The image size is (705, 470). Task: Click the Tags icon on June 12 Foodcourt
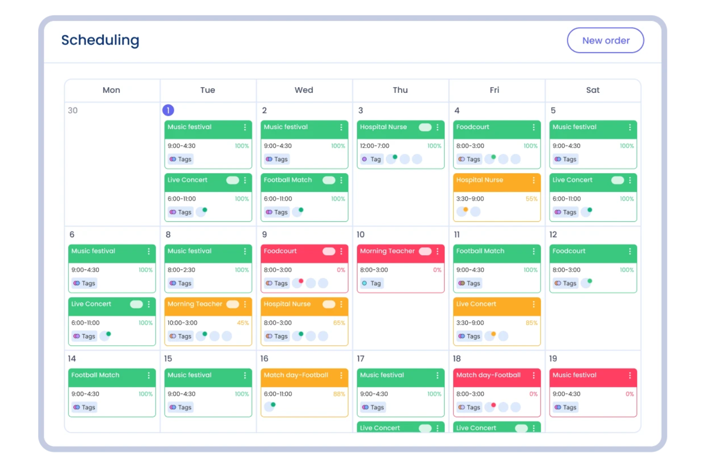tap(558, 283)
